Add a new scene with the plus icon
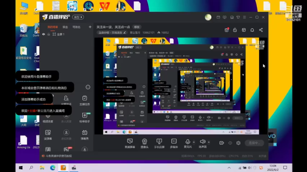 pos(90,27)
